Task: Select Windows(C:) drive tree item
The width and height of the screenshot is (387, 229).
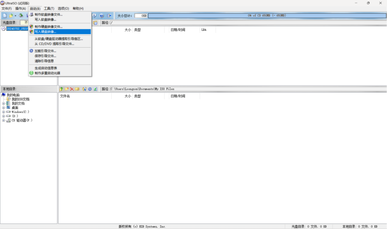Action: pyautogui.click(x=20, y=112)
